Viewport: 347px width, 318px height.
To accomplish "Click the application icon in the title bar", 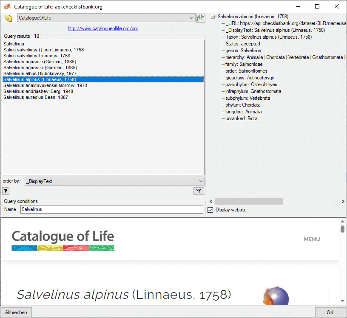I will [7, 7].
